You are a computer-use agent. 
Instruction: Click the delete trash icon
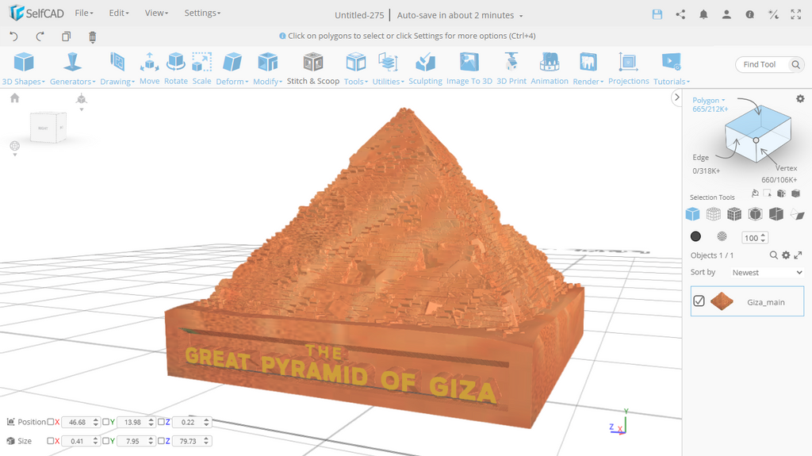pyautogui.click(x=93, y=36)
